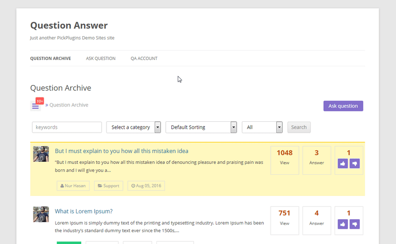Open Nur Hasan author tag
The image size is (396, 244).
(x=73, y=186)
